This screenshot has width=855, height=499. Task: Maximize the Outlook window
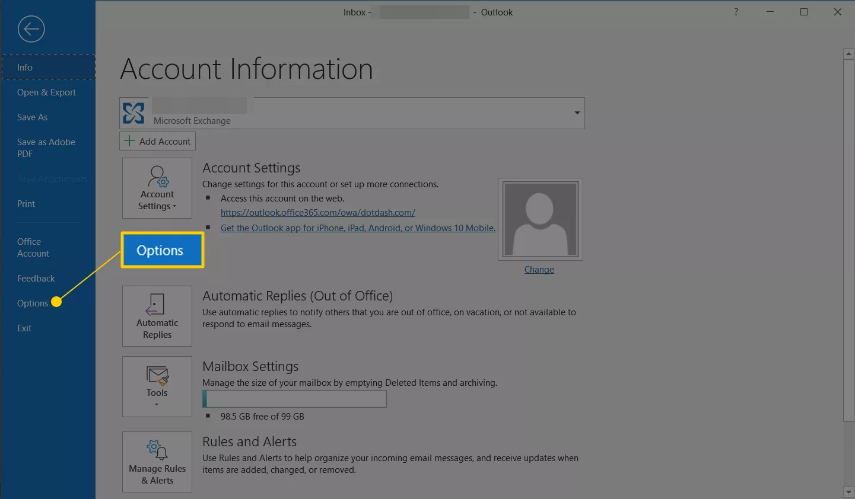804,12
